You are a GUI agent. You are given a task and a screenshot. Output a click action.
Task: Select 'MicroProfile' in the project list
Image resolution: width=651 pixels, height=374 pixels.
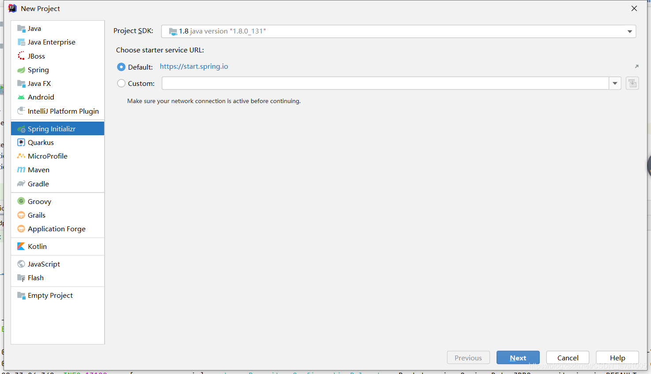pos(48,156)
